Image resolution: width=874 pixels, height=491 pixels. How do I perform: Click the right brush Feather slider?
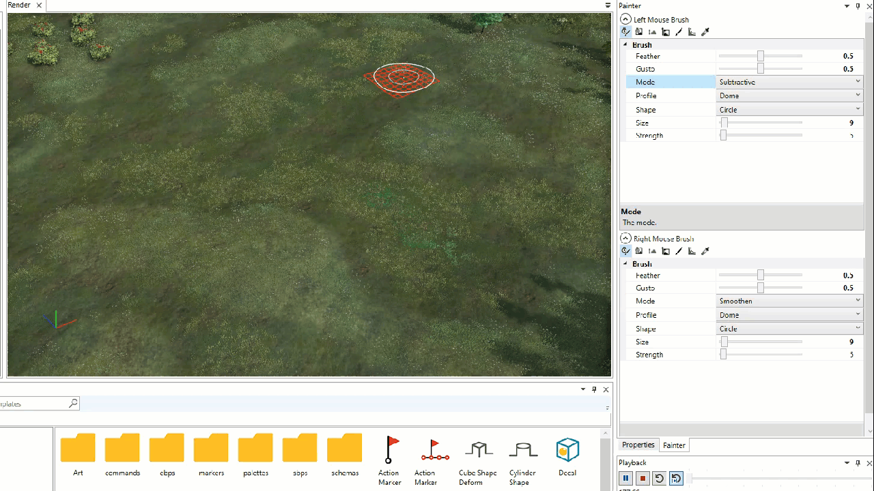point(760,275)
